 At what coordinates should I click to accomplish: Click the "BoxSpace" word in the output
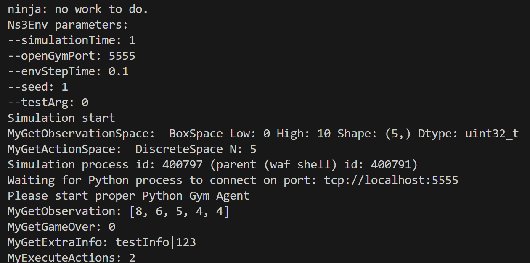click(196, 134)
